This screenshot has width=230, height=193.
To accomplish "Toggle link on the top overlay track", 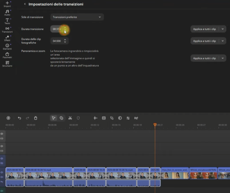I will [x=2, y=138].
